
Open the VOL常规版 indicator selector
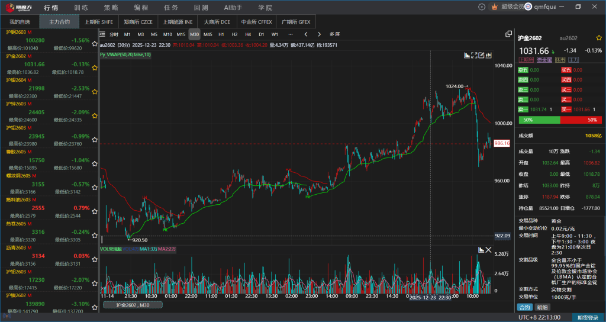coord(111,249)
